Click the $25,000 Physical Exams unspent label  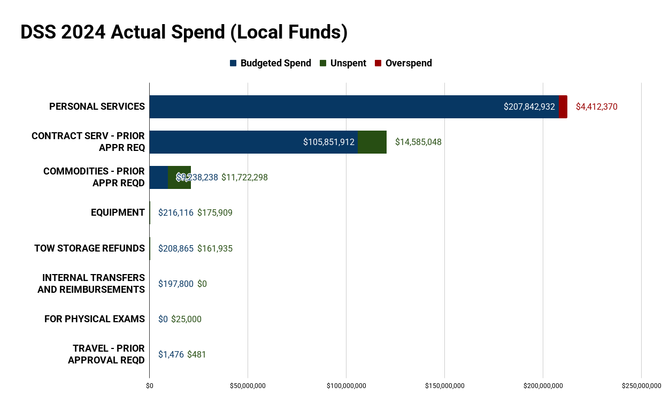(x=186, y=319)
